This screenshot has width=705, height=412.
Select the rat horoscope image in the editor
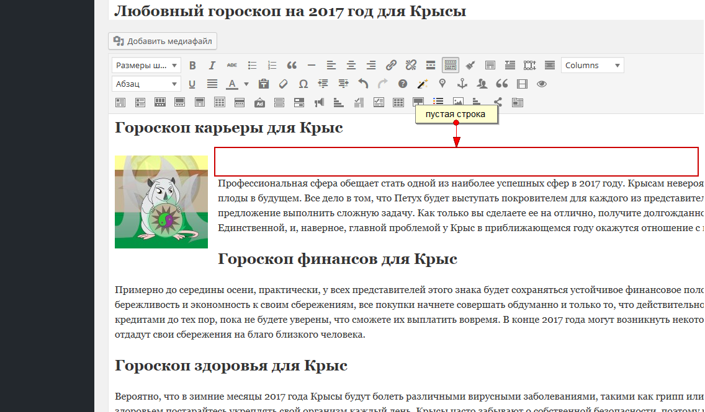pos(161,202)
